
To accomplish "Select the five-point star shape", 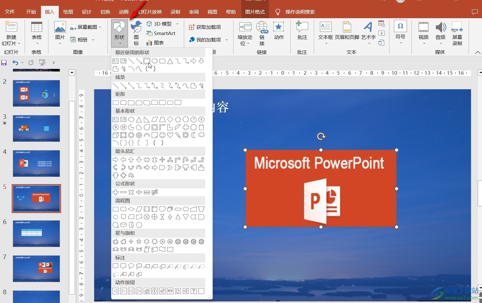I will (x=139, y=242).
